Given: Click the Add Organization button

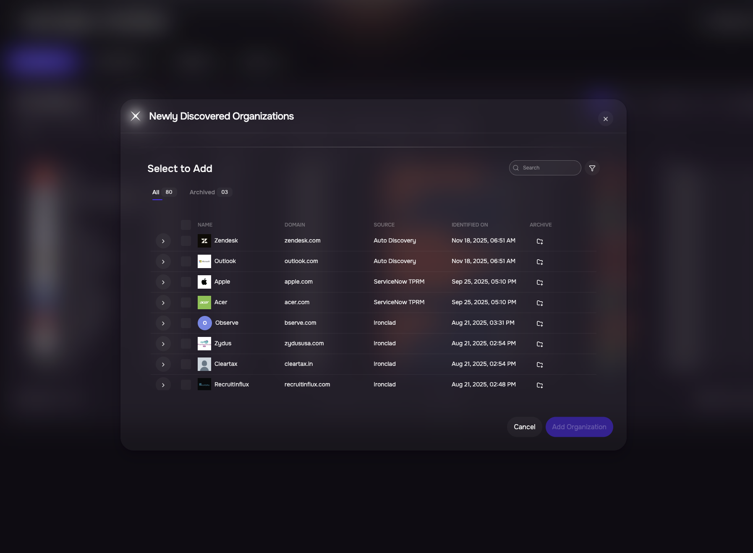Looking at the screenshot, I should tap(579, 427).
